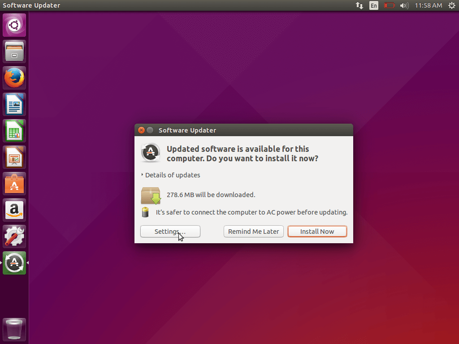The width and height of the screenshot is (459, 344).
Task: Open LibreOffice Calc spreadsheet app
Action: (x=14, y=131)
